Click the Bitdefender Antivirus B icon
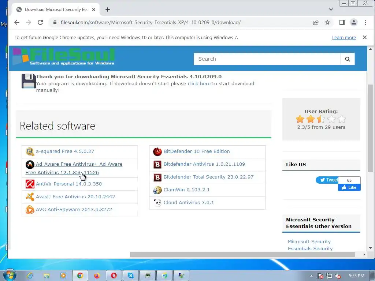 [x=157, y=164]
